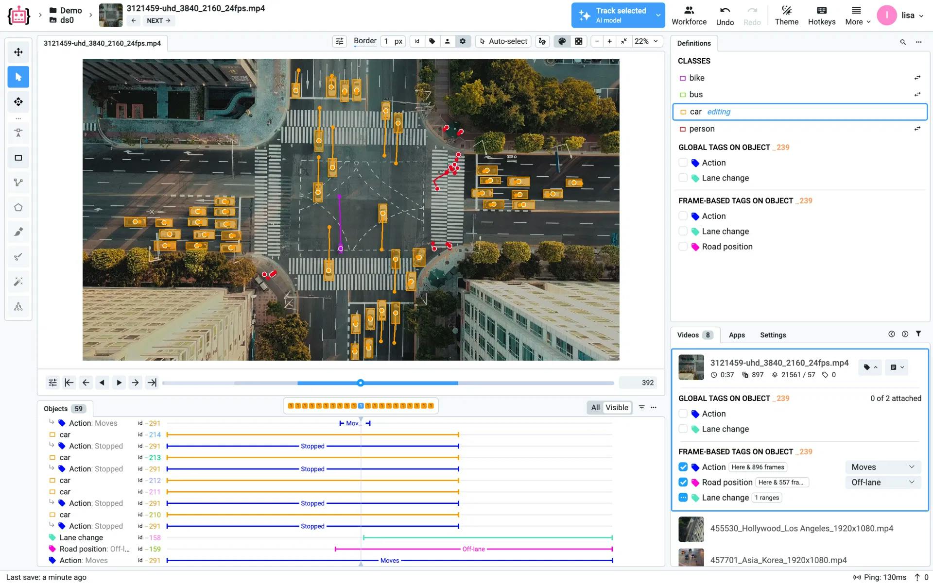This screenshot has width=933, height=584.
Task: Select the pan/move scene tool
Action: (x=18, y=52)
